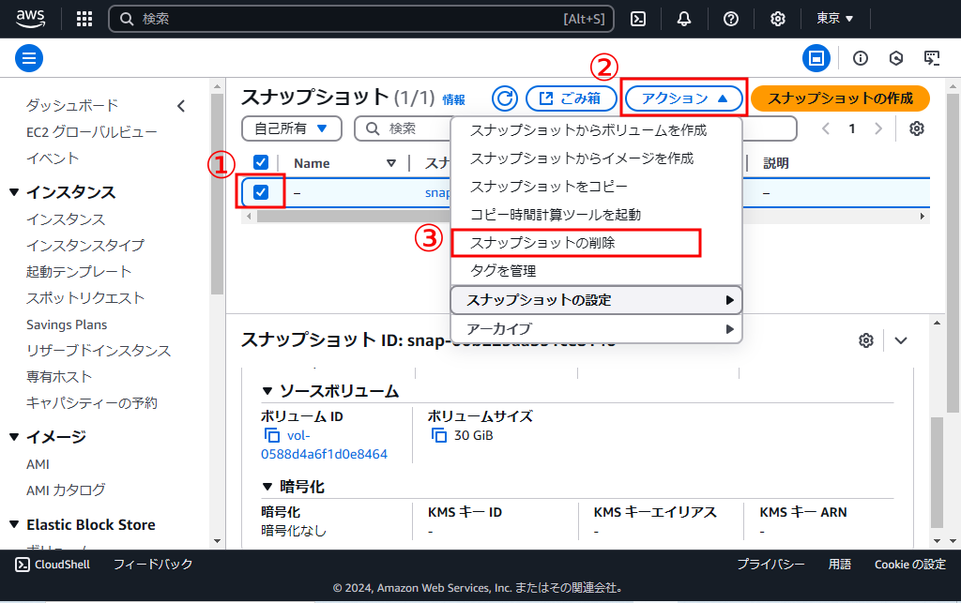Click the snapshot filter 検索 field
The image size is (961, 603).
pos(404,128)
